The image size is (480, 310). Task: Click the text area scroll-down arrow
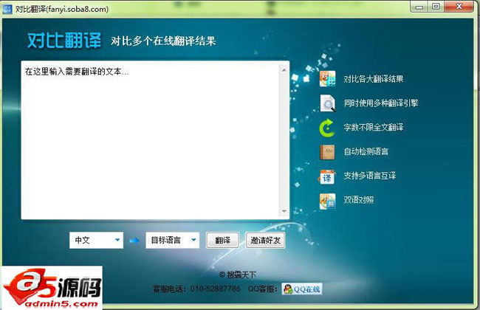[x=284, y=211]
